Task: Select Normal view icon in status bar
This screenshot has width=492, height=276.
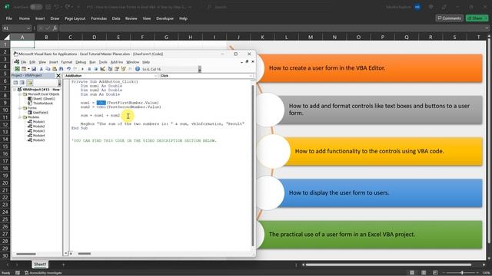Action: 412,273
